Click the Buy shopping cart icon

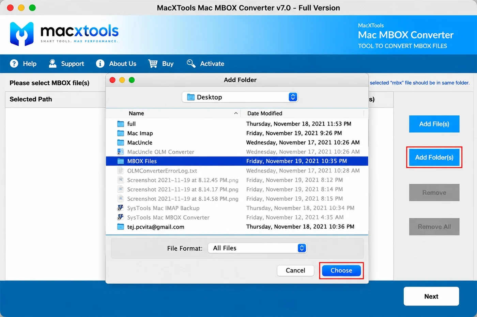pyautogui.click(x=153, y=64)
